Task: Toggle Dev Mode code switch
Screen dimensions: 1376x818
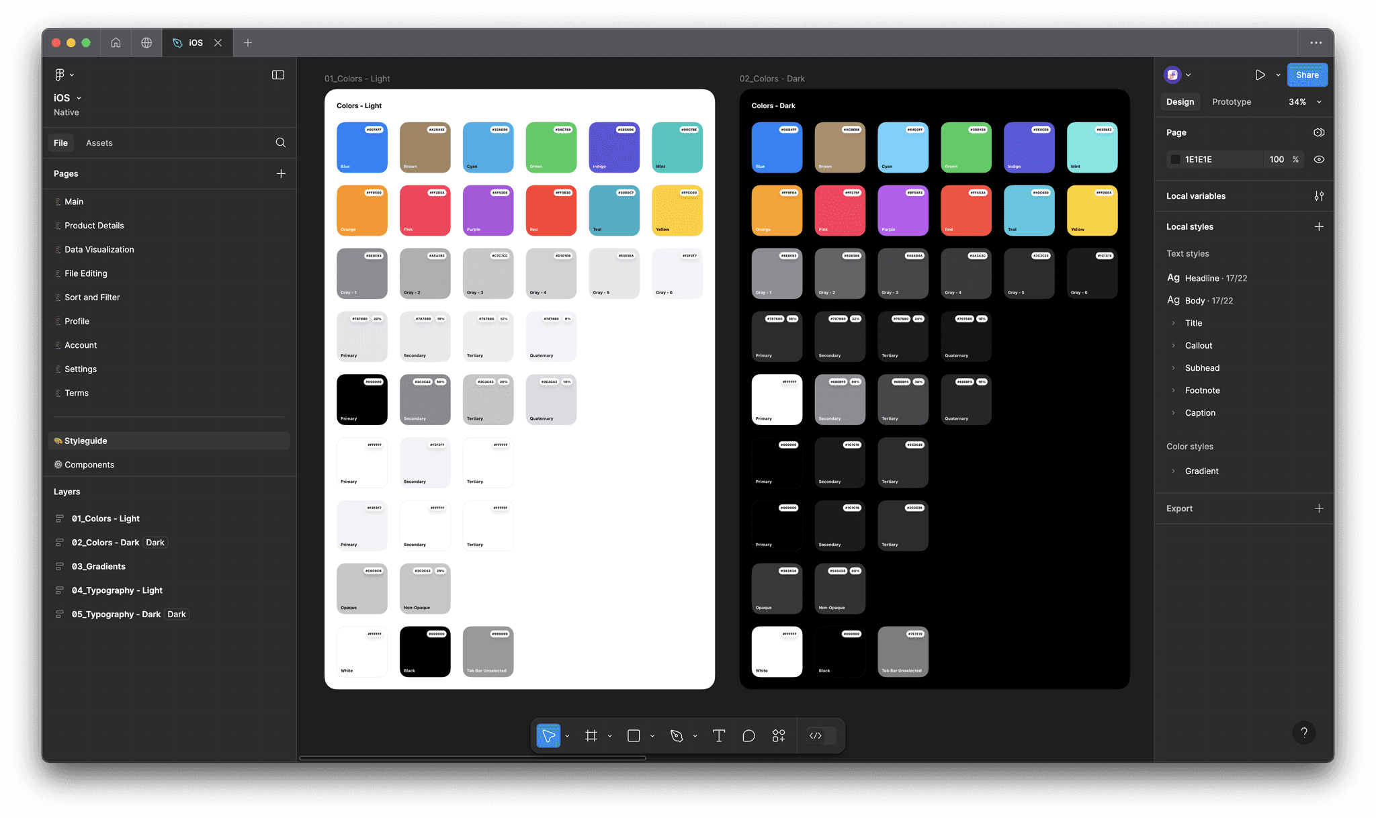Action: pyautogui.click(x=822, y=735)
